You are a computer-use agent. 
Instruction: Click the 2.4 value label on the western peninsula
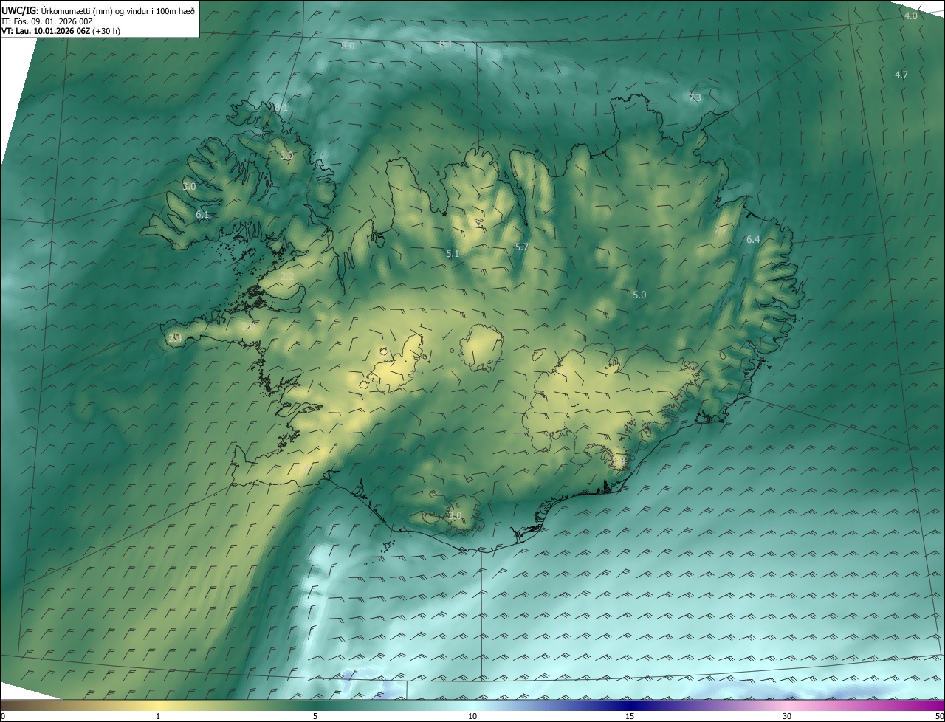[175, 337]
